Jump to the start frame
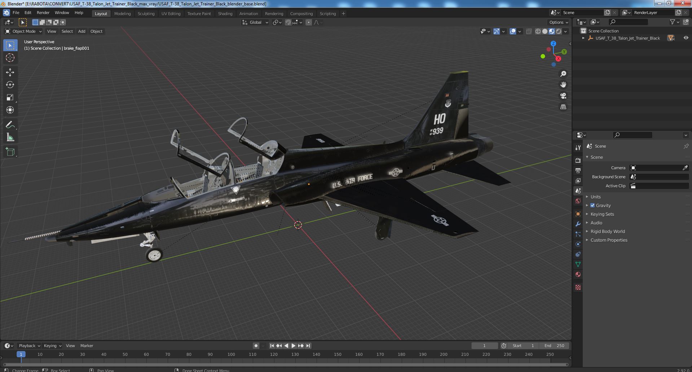This screenshot has width=692, height=372. pos(272,346)
